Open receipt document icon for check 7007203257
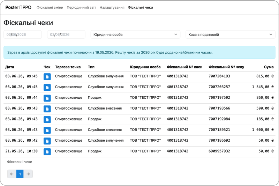279x186 pixels. tap(47, 87)
